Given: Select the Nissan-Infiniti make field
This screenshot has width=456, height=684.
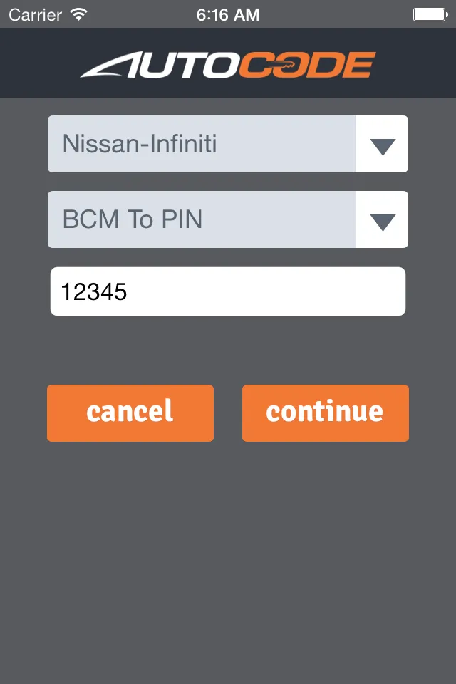Looking at the screenshot, I should (201, 145).
